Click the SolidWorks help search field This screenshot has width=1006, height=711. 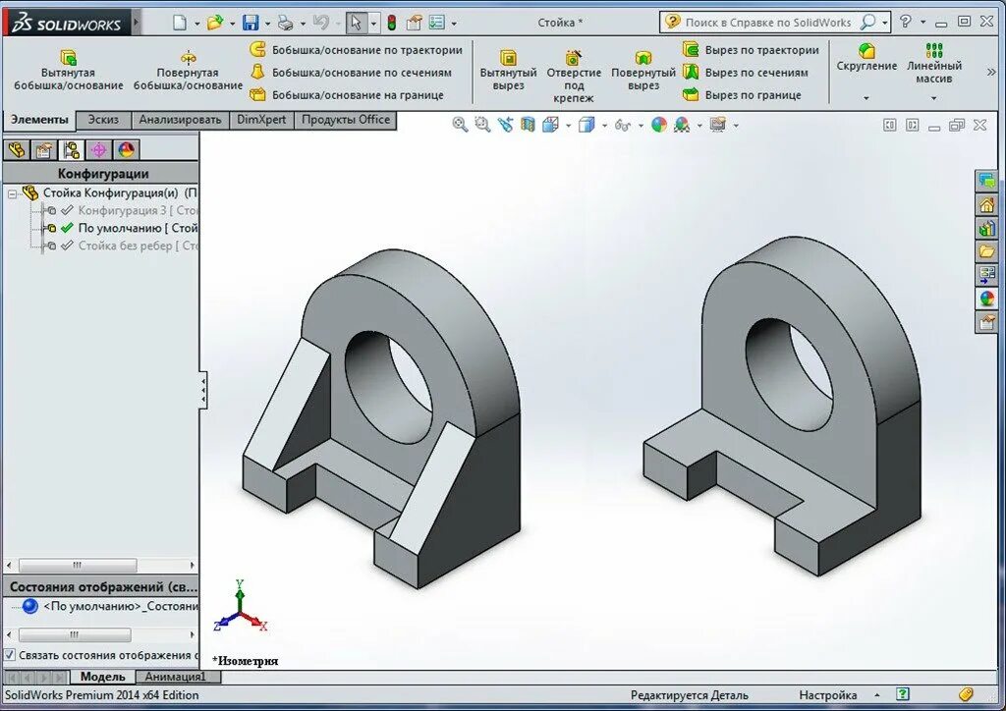point(767,23)
